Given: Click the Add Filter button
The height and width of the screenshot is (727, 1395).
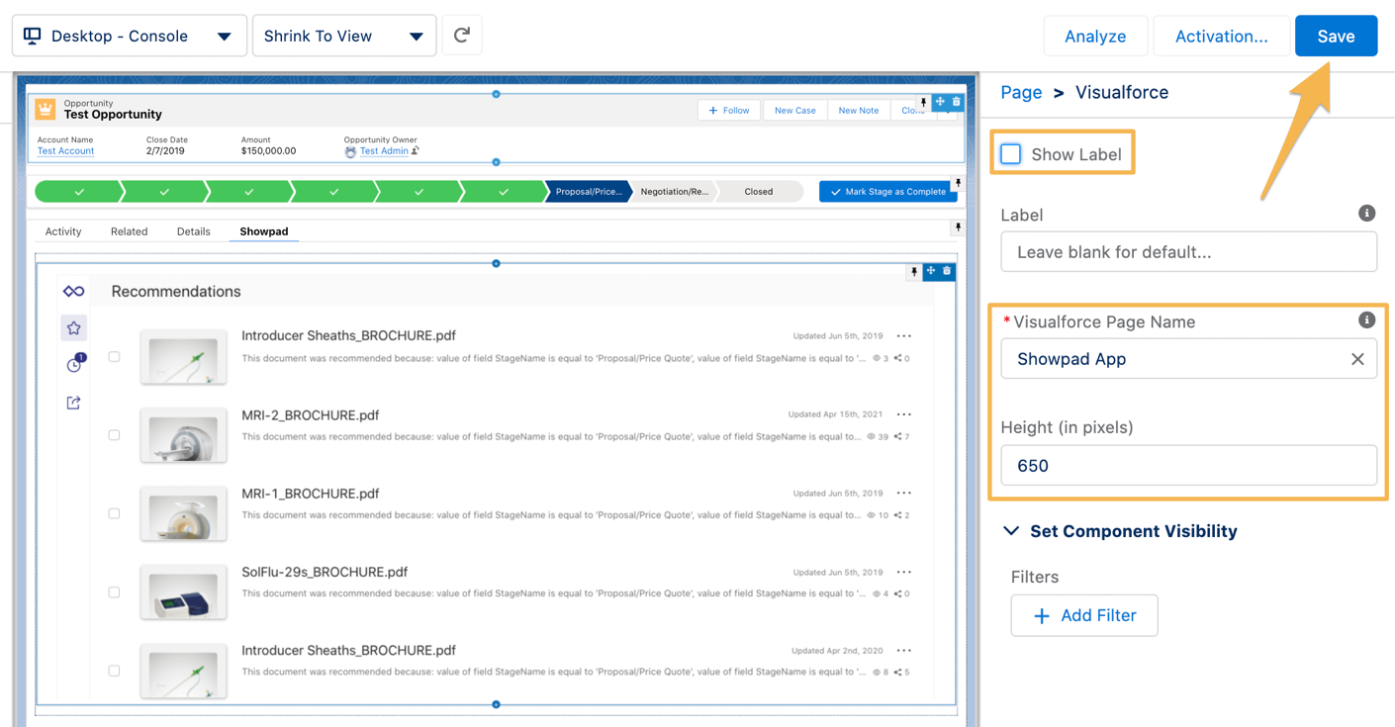Looking at the screenshot, I should click(x=1083, y=615).
